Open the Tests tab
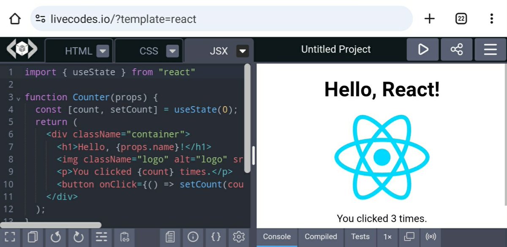Screen dimensions: 507x247 pyautogui.click(x=360, y=237)
